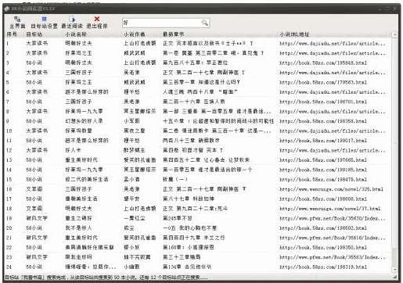Click author 吴老狼 in row 7

(131, 102)
